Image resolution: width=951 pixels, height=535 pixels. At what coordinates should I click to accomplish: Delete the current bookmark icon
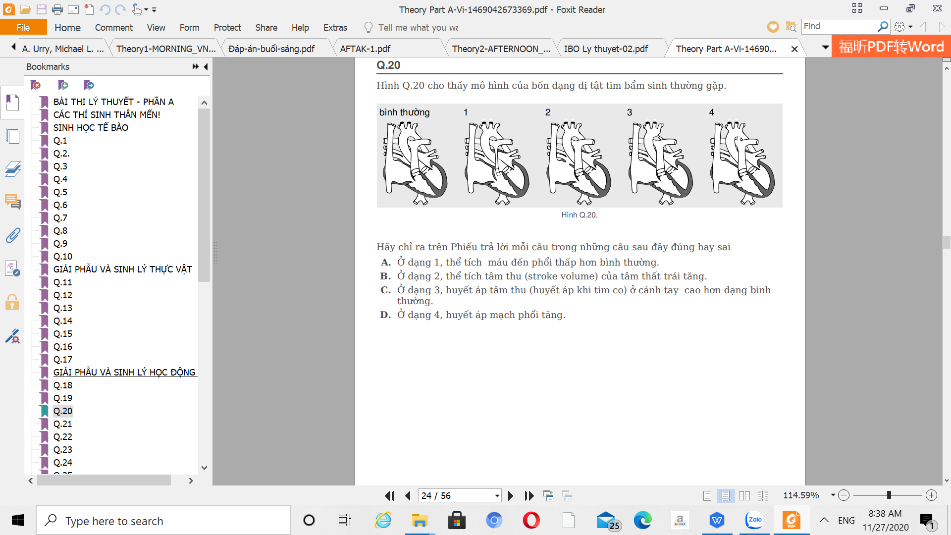pos(36,85)
